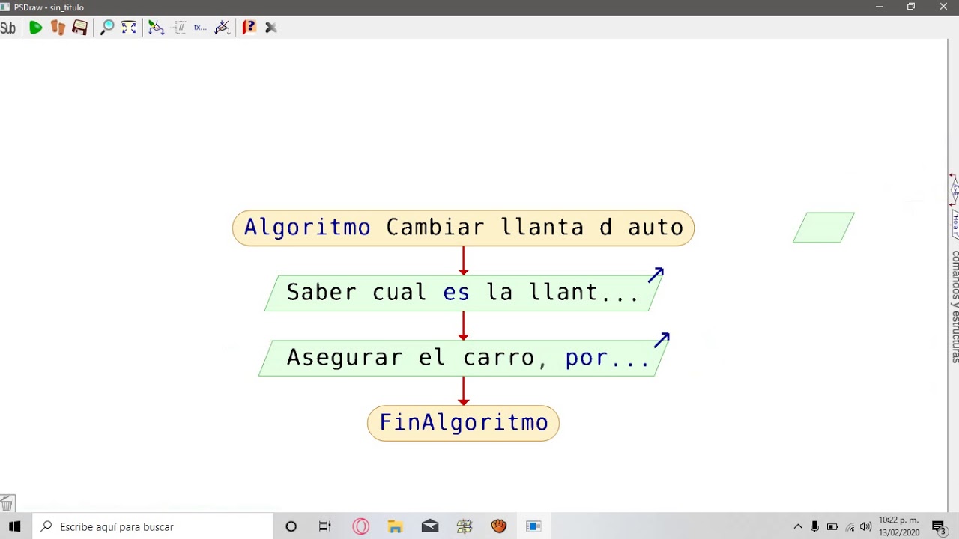Viewport: 959px width, 539px height.
Task: Open the notification center icon
Action: (940, 526)
